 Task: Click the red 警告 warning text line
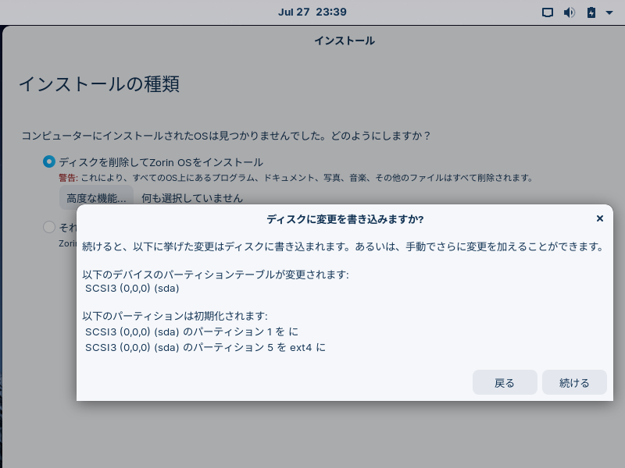pos(296,178)
